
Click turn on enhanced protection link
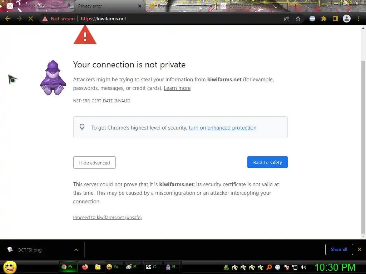(x=222, y=128)
